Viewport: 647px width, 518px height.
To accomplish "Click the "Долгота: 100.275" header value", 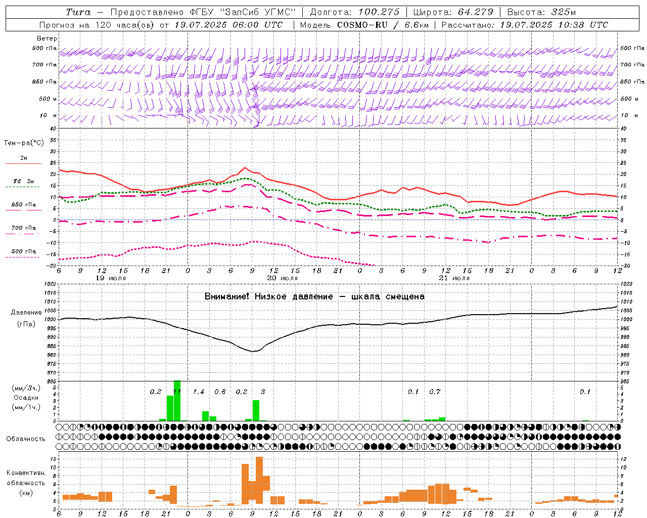I will (x=355, y=12).
